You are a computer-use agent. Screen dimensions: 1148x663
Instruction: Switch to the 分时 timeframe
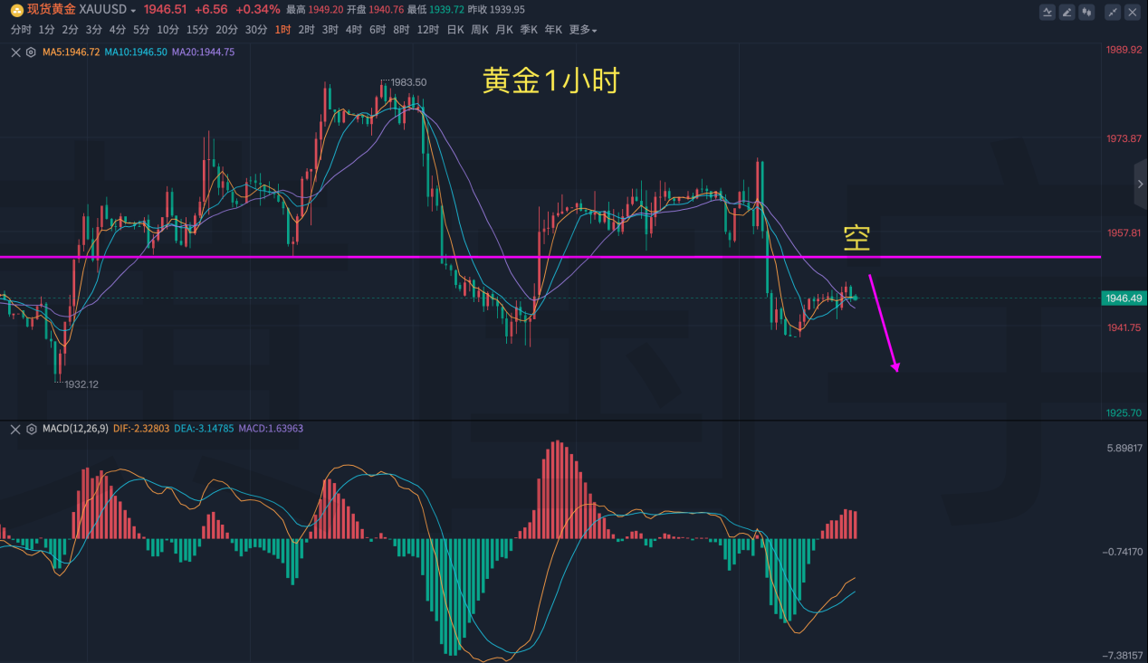pos(21,30)
